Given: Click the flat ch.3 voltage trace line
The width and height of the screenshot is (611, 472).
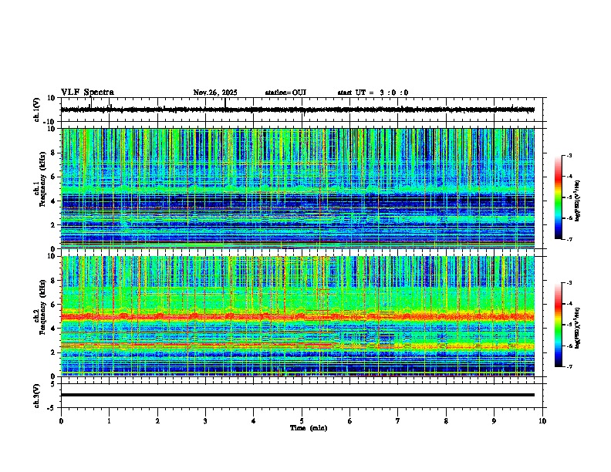Looking at the screenshot, I should pos(297,395).
